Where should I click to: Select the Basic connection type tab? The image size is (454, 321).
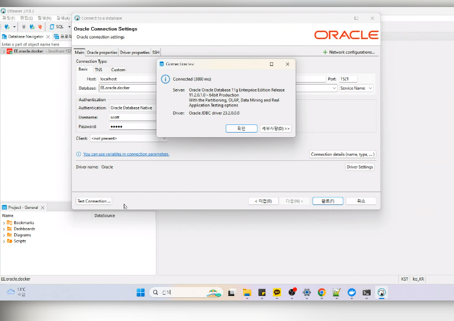pyautogui.click(x=83, y=69)
